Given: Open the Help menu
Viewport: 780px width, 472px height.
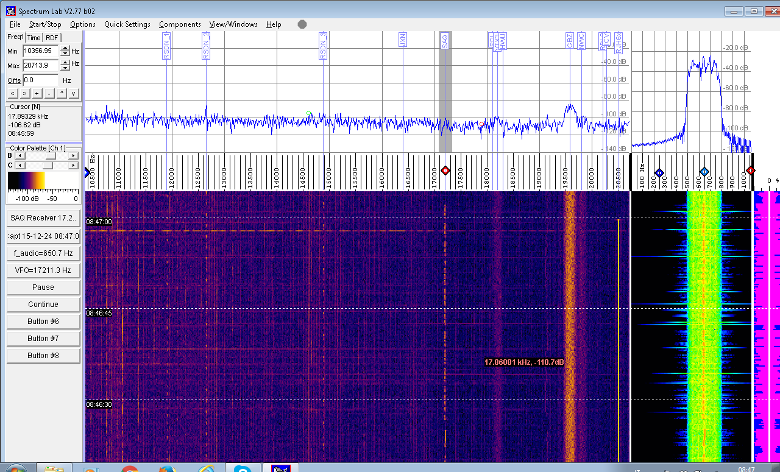Looking at the screenshot, I should pos(274,24).
